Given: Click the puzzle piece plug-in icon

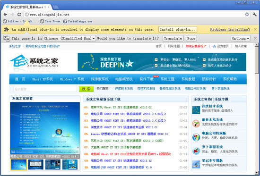Looking at the screenshot, I should tap(6, 29).
